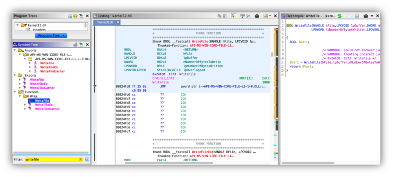Close the *kernel32.dll listing tab
This screenshot has height=177, width=393.
[x=118, y=22]
